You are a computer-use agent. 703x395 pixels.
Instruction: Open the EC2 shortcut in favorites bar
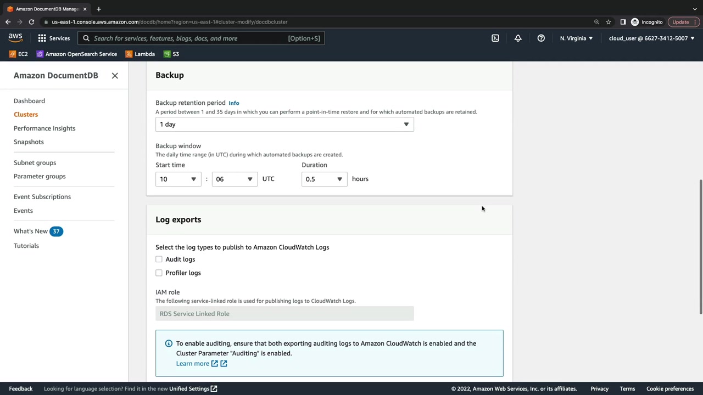18,54
